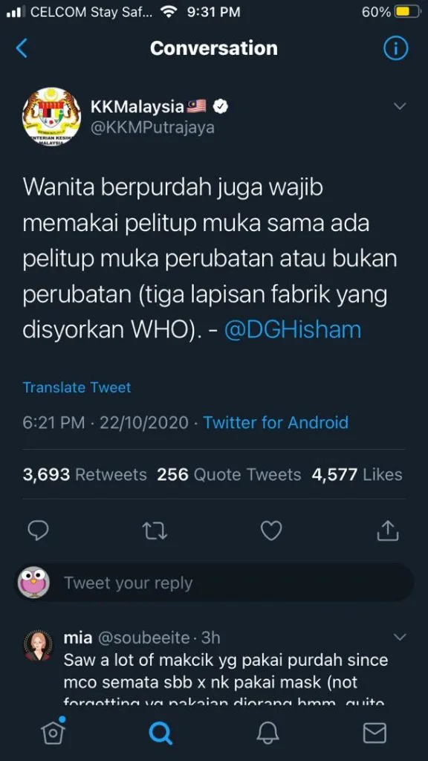Like the tweet with heart icon
Image resolution: width=428 pixels, height=761 pixels.
coord(271,531)
